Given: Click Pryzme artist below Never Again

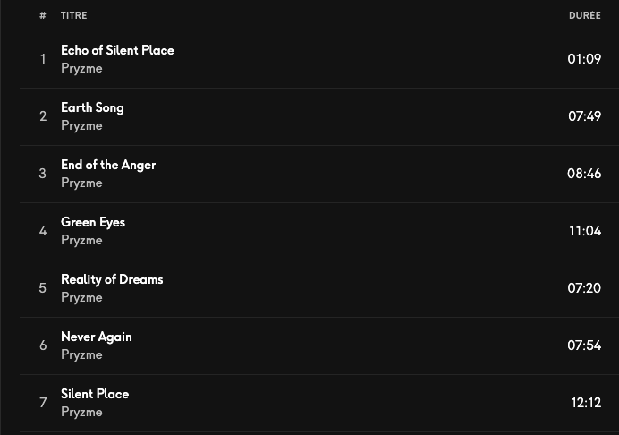Looking at the screenshot, I should [x=81, y=355].
